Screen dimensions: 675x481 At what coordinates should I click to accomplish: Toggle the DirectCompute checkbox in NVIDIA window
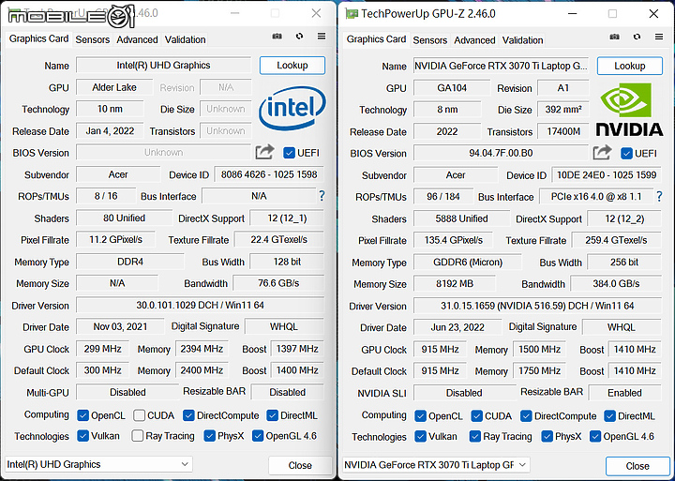point(526,416)
